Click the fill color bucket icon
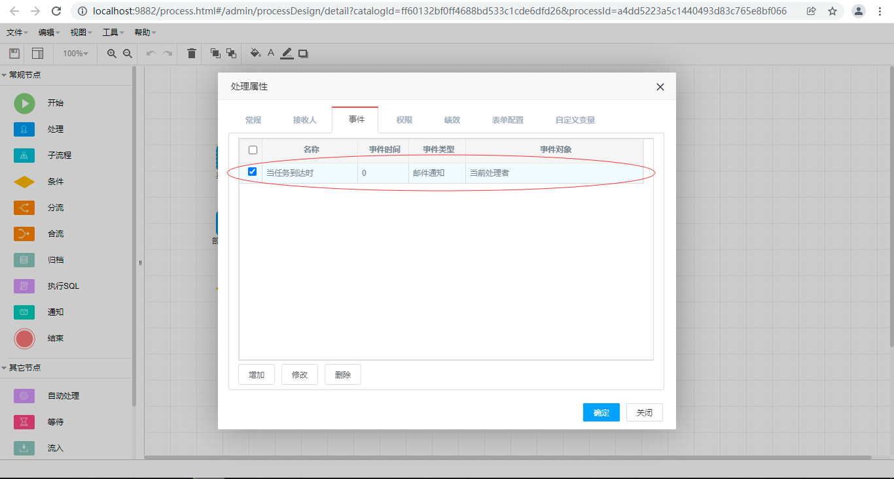 (x=255, y=53)
